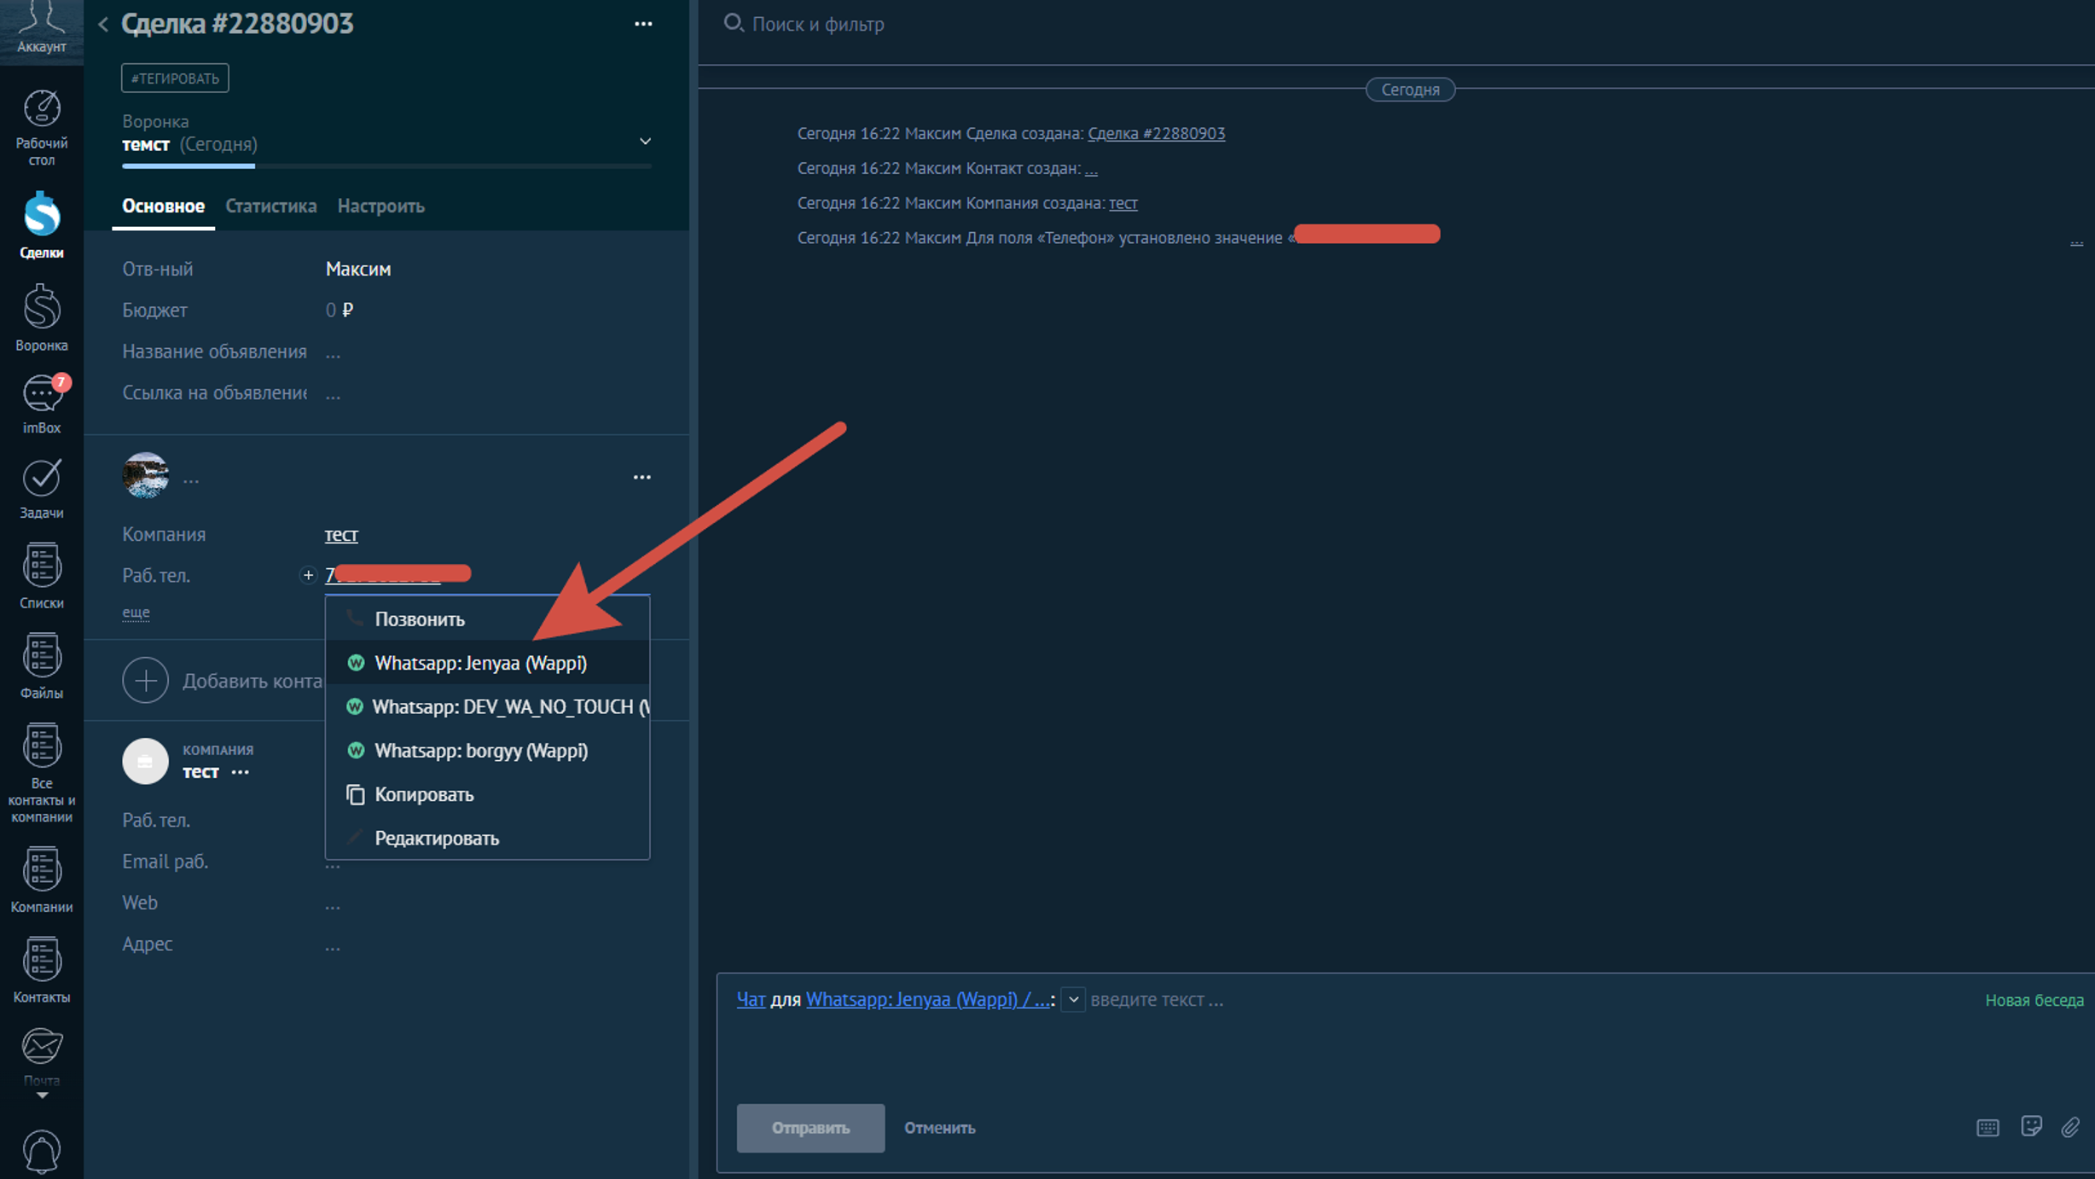Click the attach file paperclip icon
Viewport: 2095px width, 1179px height.
click(2070, 1127)
